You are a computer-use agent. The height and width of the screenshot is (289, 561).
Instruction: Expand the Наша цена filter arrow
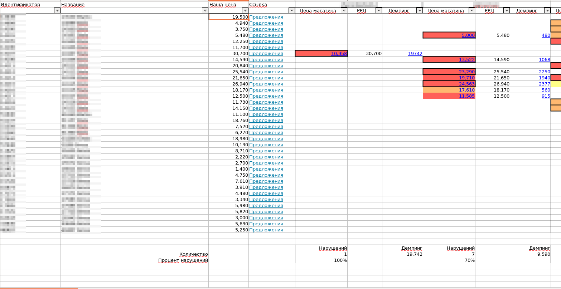click(x=245, y=11)
